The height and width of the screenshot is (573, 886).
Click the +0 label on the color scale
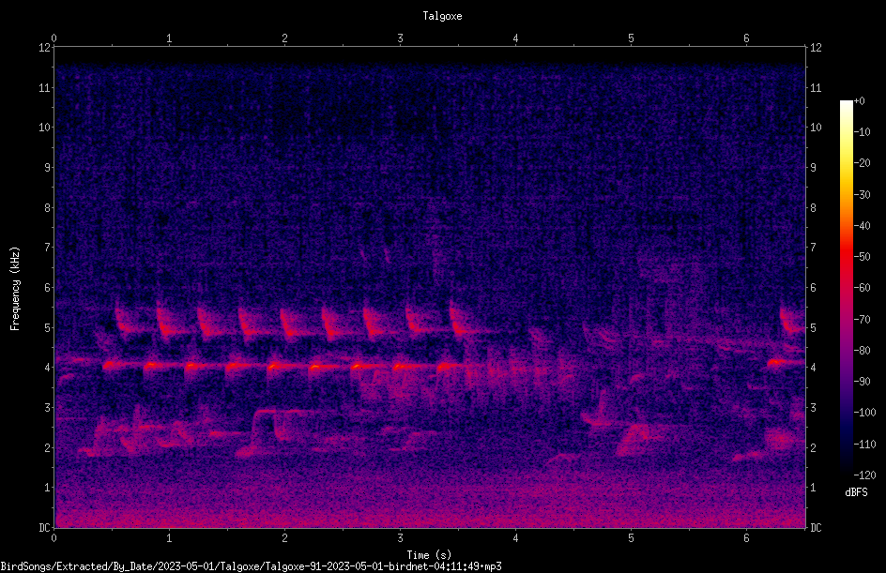859,101
